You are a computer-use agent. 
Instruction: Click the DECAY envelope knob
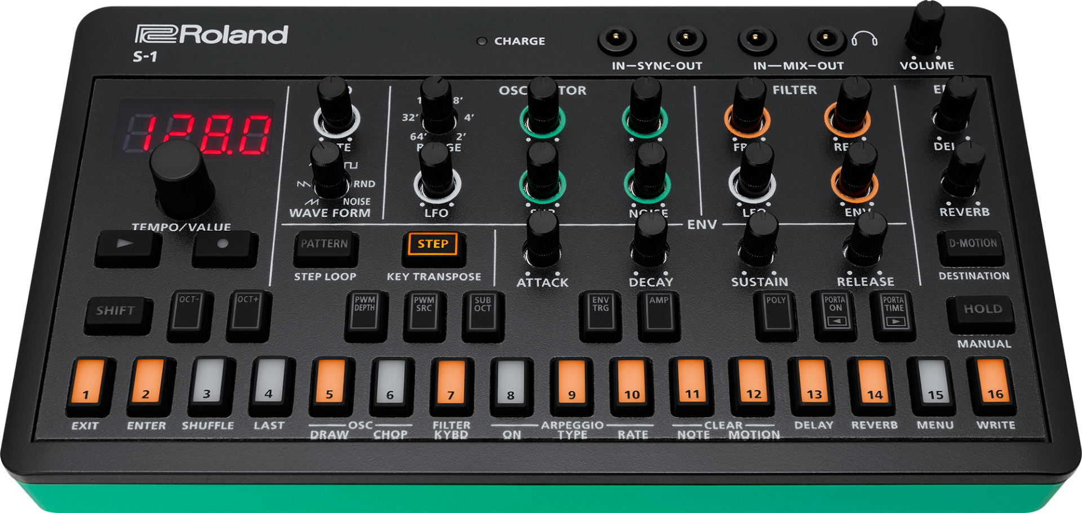pyautogui.click(x=650, y=240)
